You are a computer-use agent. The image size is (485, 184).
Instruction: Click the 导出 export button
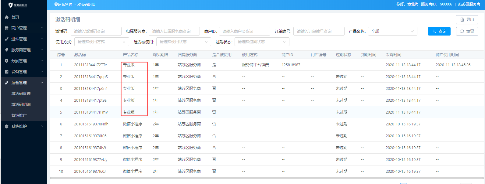click(x=467, y=19)
